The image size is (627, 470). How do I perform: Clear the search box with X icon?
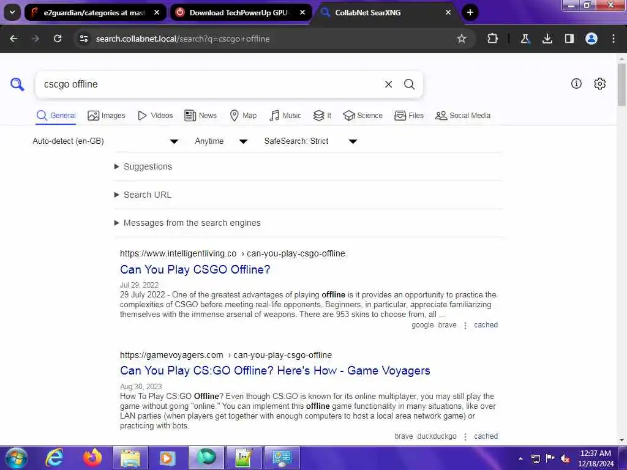tap(388, 84)
